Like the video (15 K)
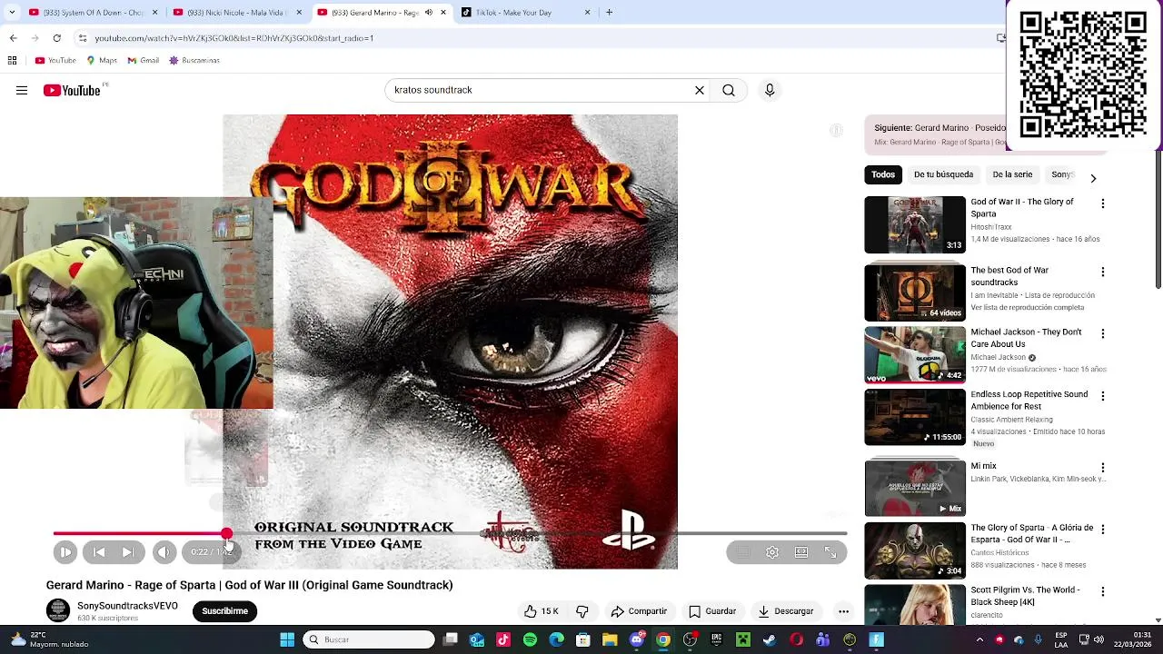1163x654 pixels. point(542,611)
